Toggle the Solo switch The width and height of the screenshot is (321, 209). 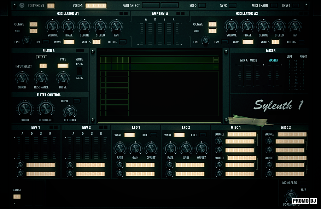[x=202, y=6]
